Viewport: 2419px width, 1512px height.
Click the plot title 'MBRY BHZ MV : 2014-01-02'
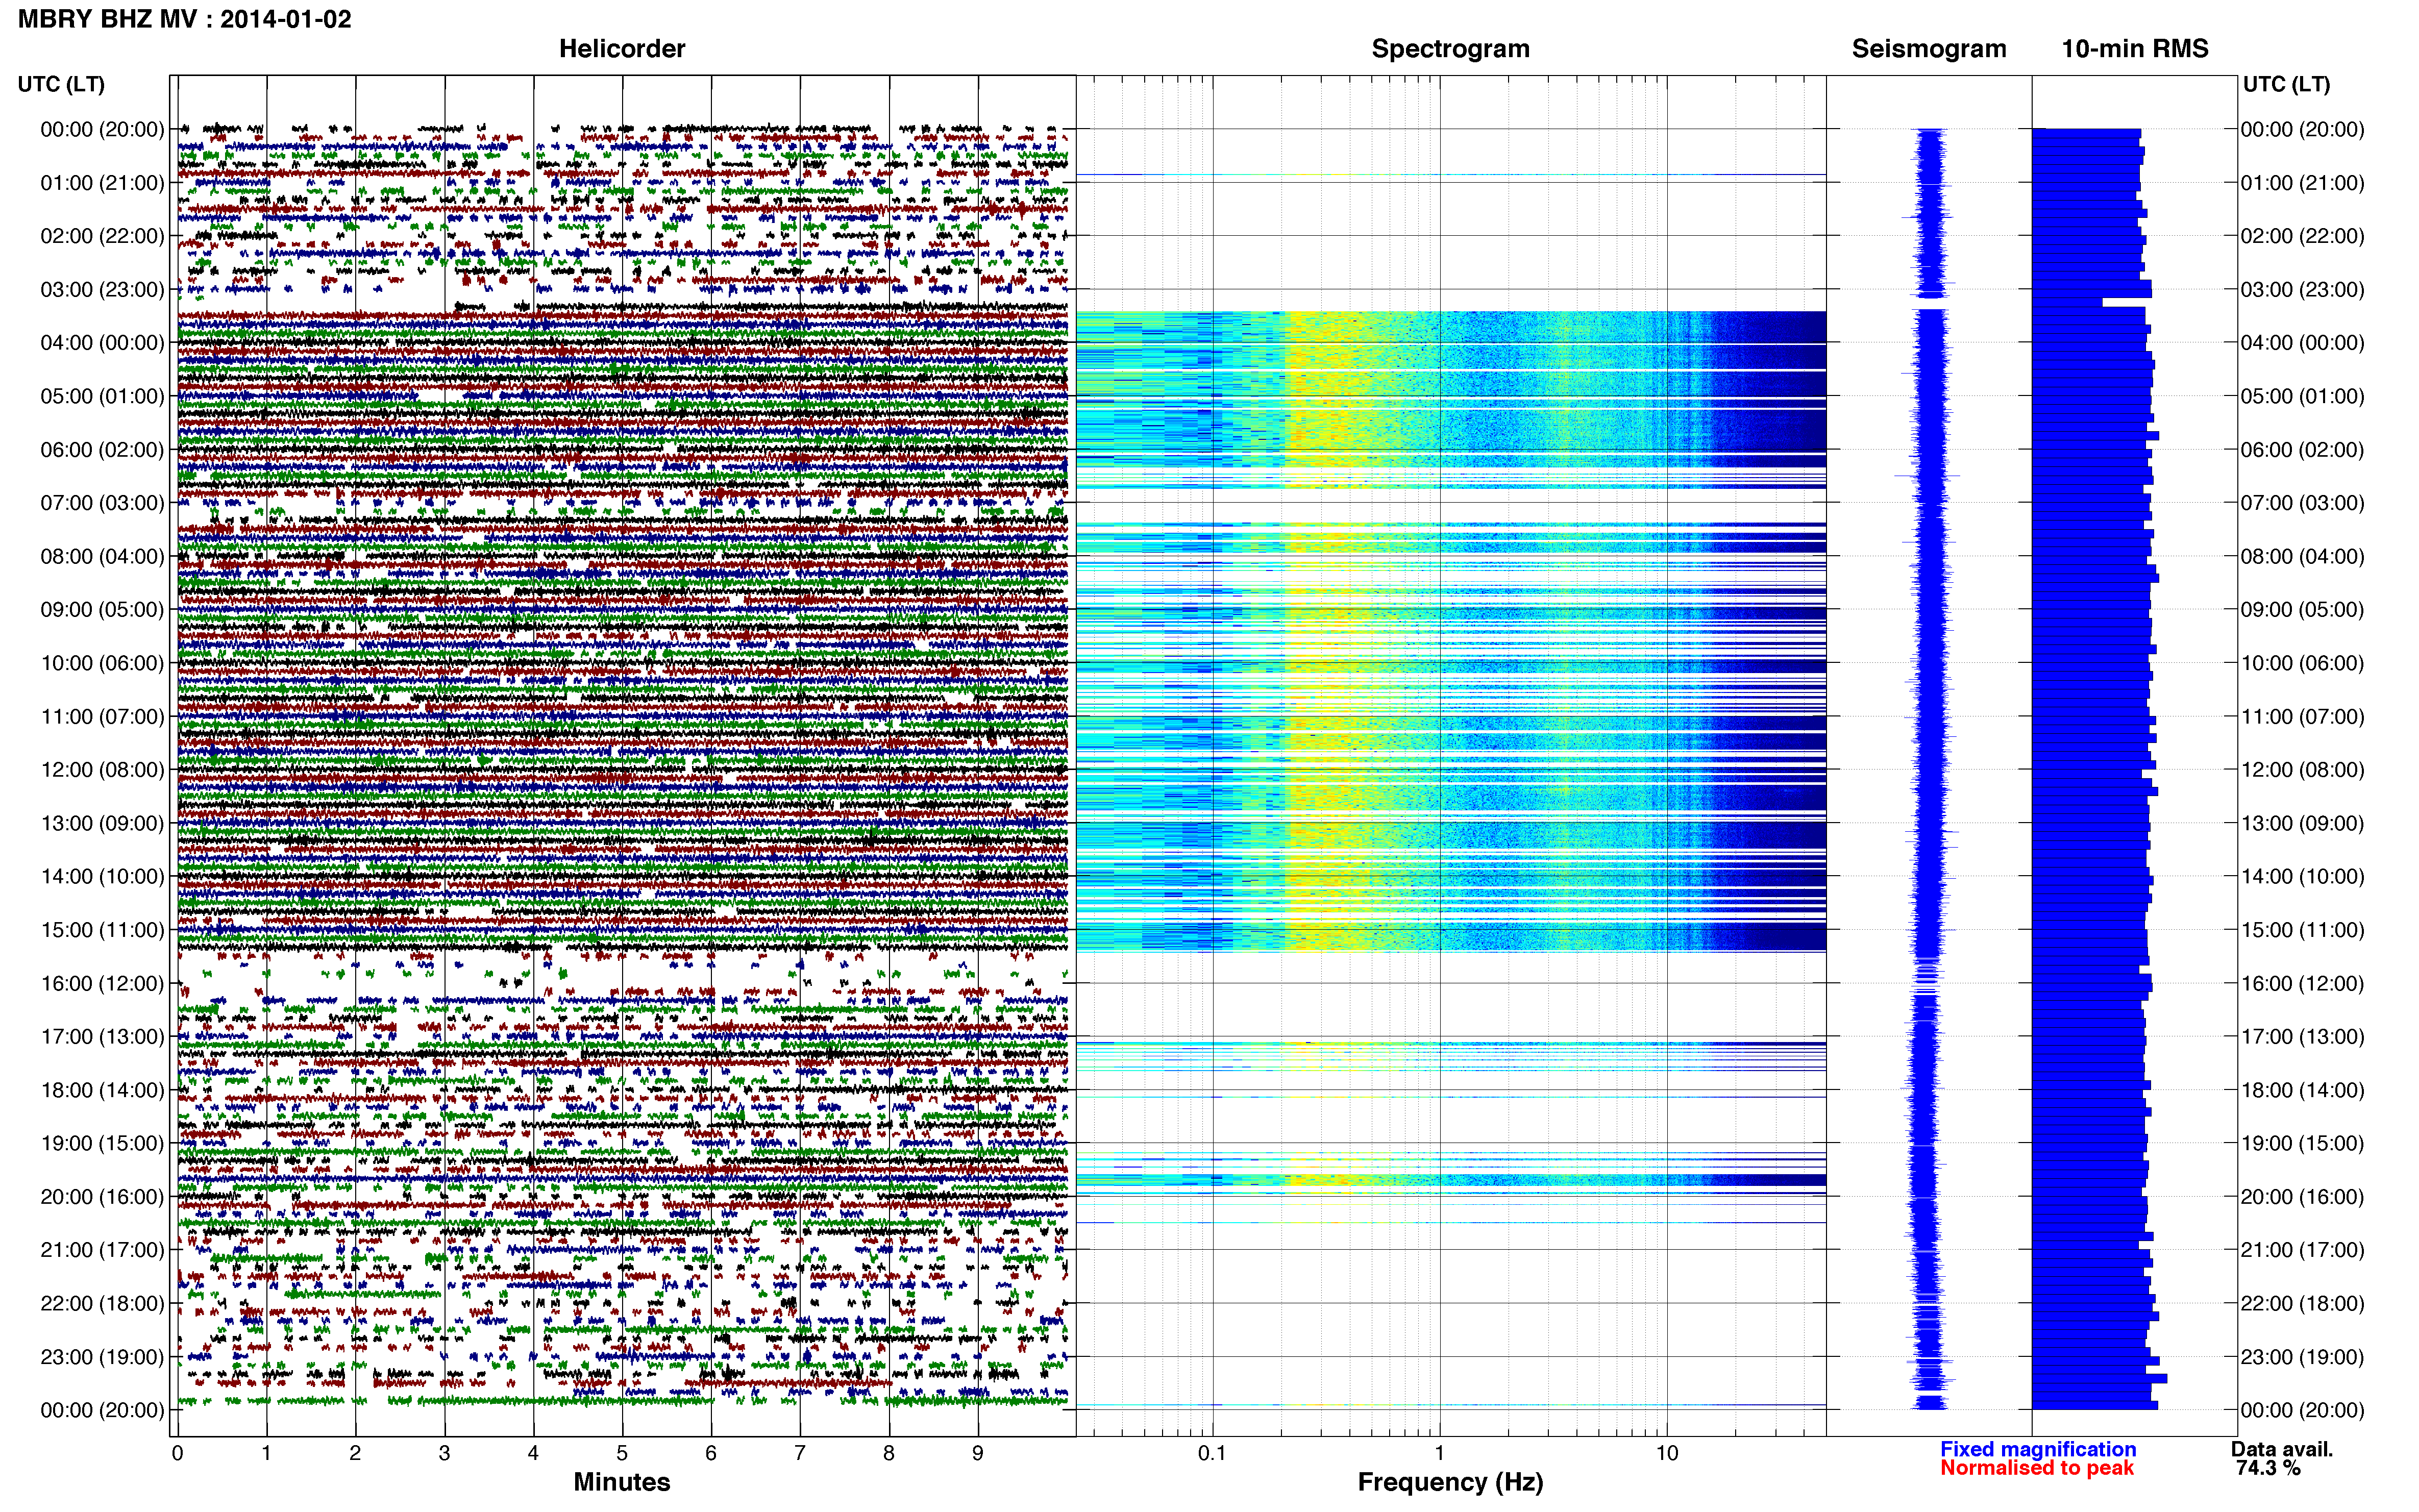pyautogui.click(x=185, y=19)
